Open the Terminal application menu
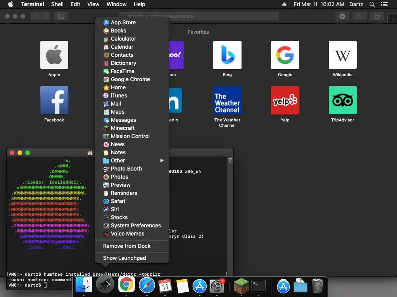The width and height of the screenshot is (397, 297). pos(33,4)
